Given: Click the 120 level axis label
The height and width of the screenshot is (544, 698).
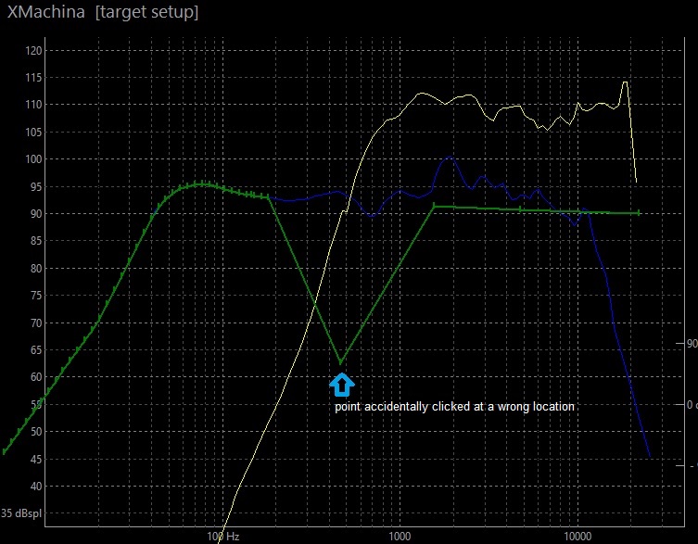Looking at the screenshot, I should tap(33, 51).
